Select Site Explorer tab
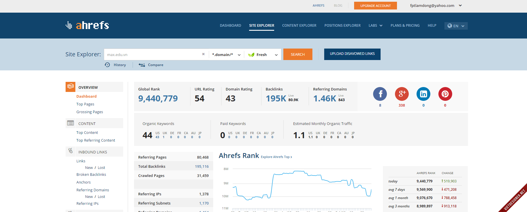Image resolution: width=527 pixels, height=212 pixels. [261, 26]
